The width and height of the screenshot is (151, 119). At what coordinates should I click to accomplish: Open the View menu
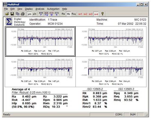point(20,9)
